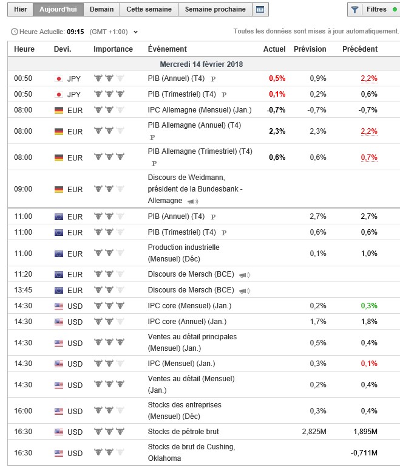400x470 pixels.
Task: Click preliminary P icon beside Japan PIB (Annuel)
Action: [213, 79]
